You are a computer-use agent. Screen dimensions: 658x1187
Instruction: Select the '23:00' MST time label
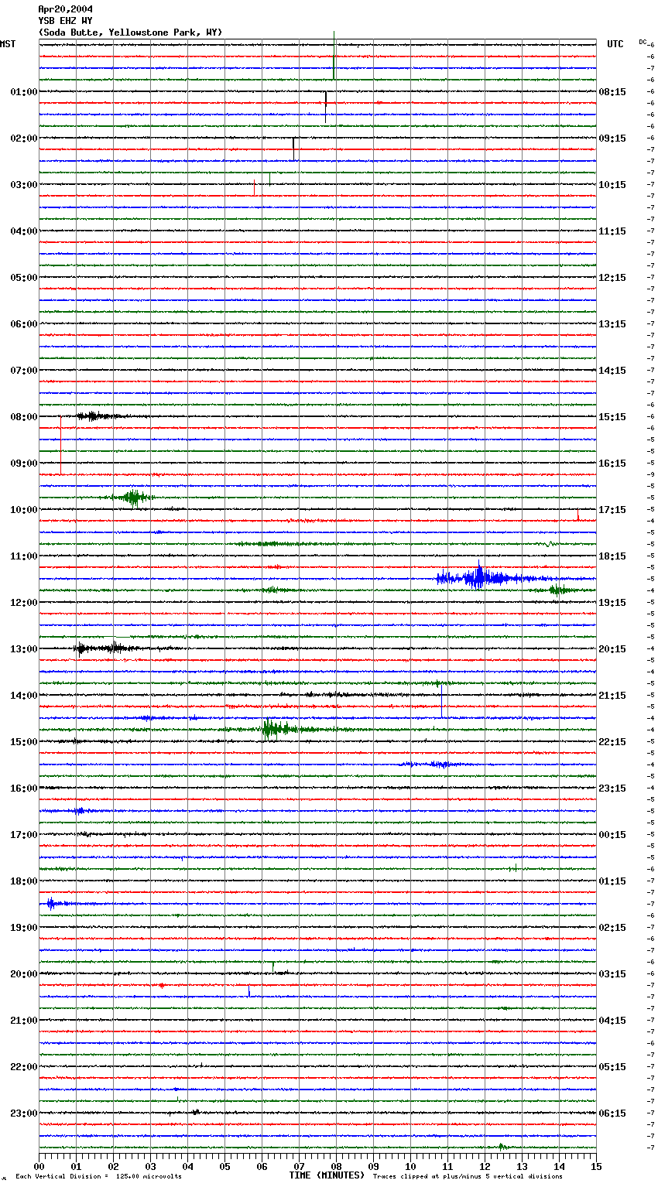pyautogui.click(x=24, y=1113)
